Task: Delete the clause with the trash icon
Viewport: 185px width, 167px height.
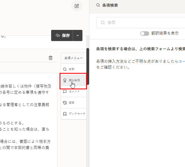Action: click(51, 58)
